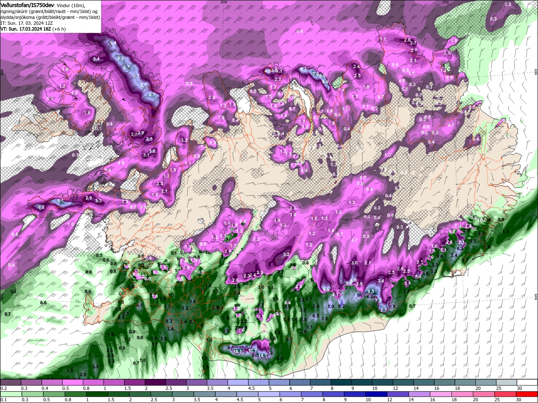Select the darkest purple snow legend swatch
Image resolution: width=538 pixels, height=403 pixels.
point(155,382)
